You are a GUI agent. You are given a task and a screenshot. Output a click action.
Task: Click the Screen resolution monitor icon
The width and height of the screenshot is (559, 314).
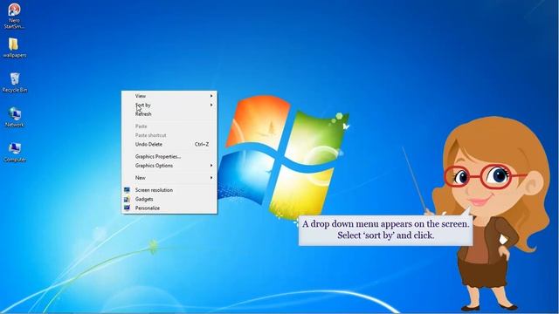(x=127, y=190)
